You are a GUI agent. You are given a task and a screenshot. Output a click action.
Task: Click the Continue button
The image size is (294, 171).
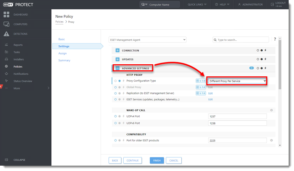click(133, 161)
